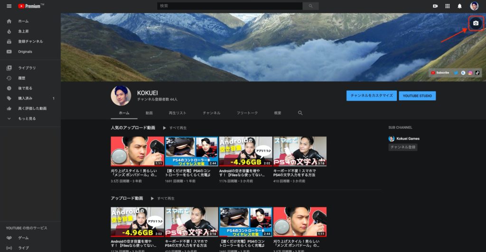Image resolution: width=486 pixels, height=252 pixels.
Task: Click the channel search magnifier icon
Action: pyautogui.click(x=300, y=113)
